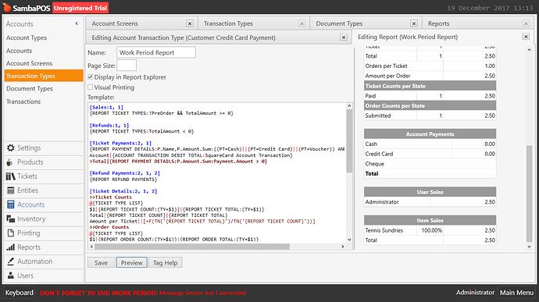Enable the Visual Printing checkbox
The width and height of the screenshot is (539, 302).
tap(91, 87)
